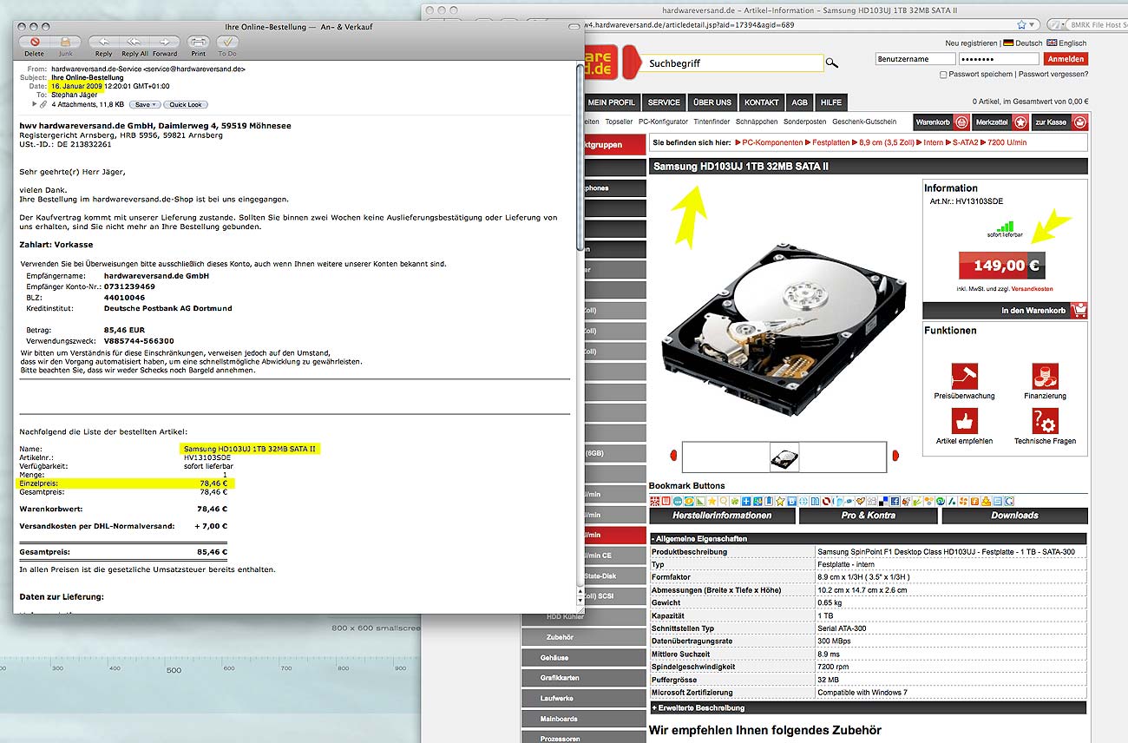Image resolution: width=1128 pixels, height=743 pixels.
Task: Open the KONTAKT navigation tab
Action: [x=761, y=102]
